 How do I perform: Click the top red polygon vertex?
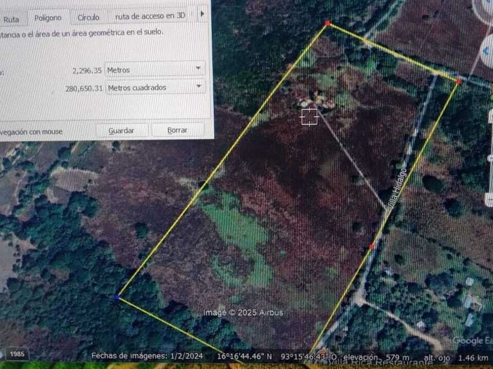pos(327,23)
